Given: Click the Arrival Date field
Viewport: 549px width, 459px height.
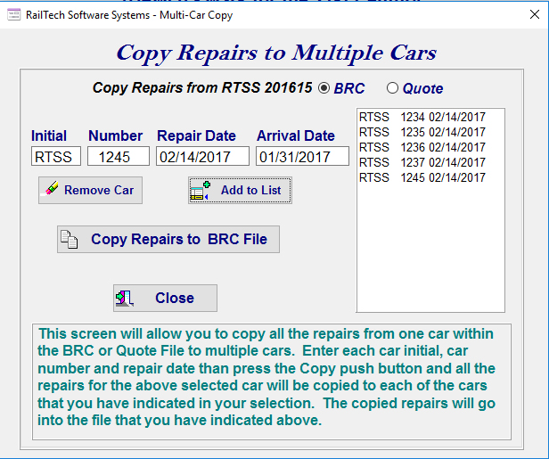Looking at the screenshot, I should point(302,157).
